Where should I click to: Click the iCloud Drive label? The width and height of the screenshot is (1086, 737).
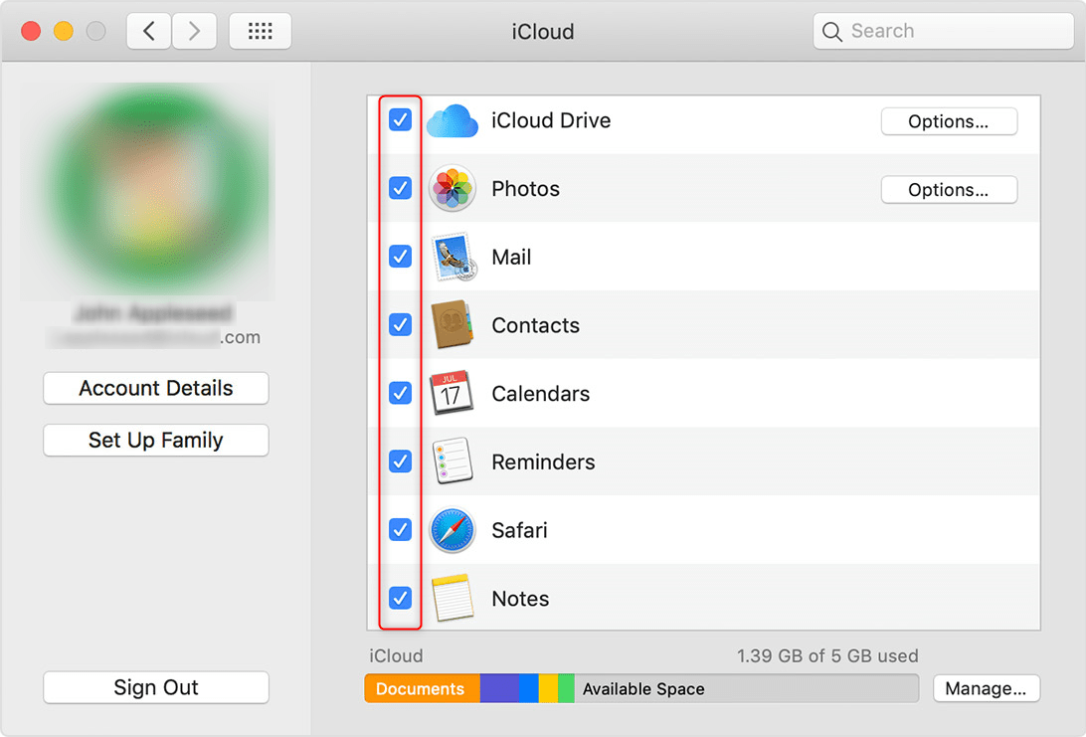[551, 120]
